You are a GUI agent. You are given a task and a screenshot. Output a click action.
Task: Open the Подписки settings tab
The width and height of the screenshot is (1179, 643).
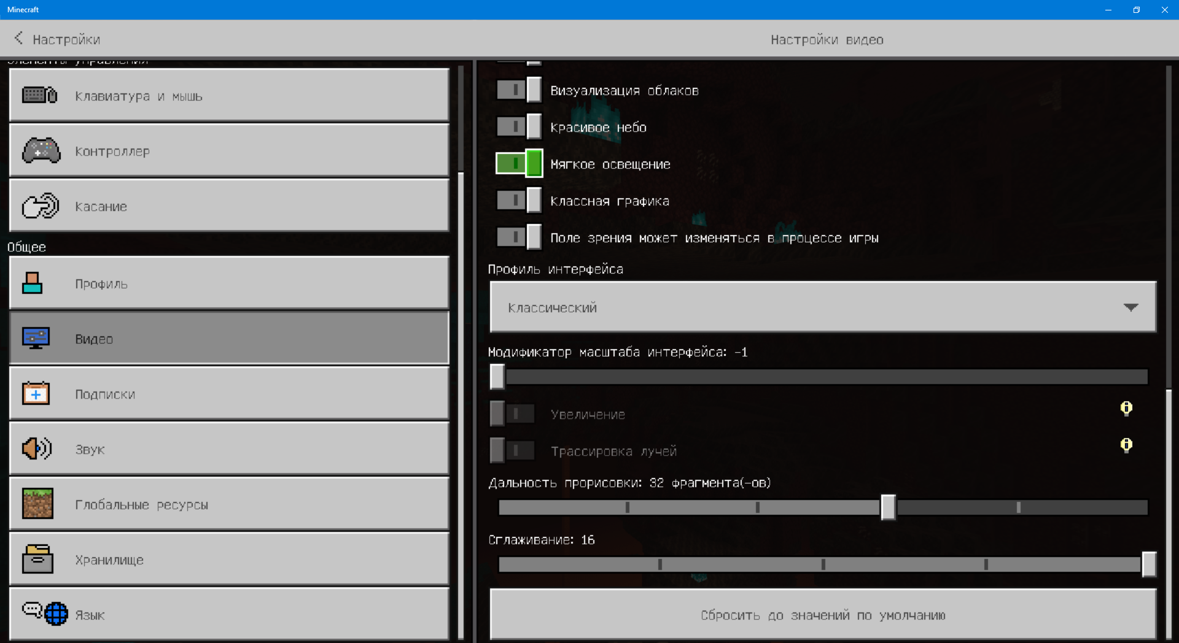click(x=229, y=394)
